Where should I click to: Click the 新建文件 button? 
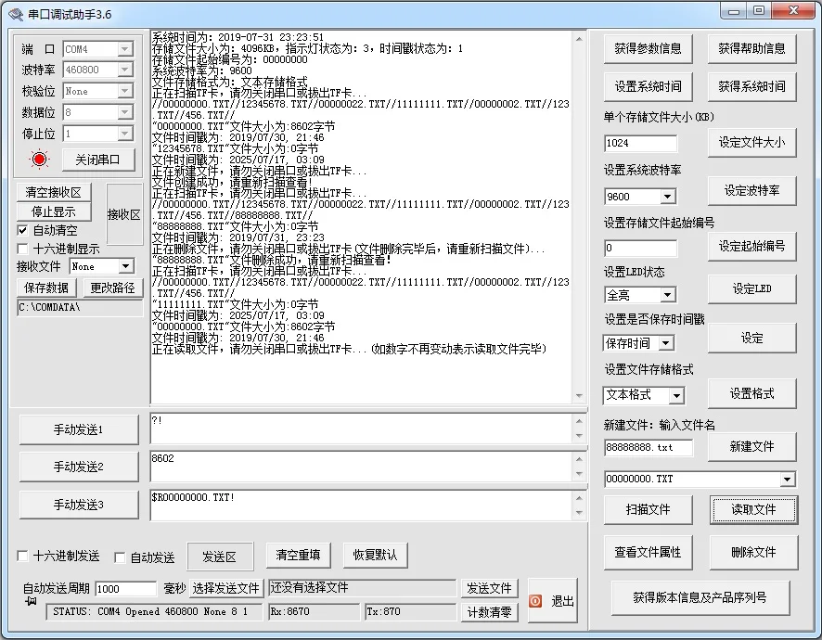pyautogui.click(x=751, y=446)
